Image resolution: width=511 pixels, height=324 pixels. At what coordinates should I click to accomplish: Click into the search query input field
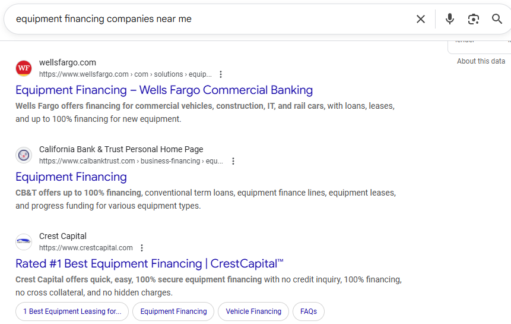(208, 19)
